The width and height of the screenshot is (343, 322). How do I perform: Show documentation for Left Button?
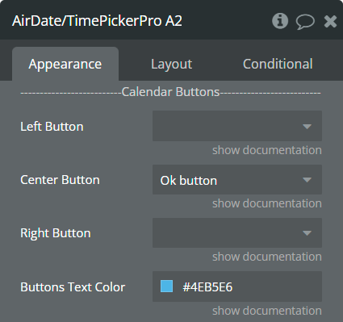(x=267, y=150)
